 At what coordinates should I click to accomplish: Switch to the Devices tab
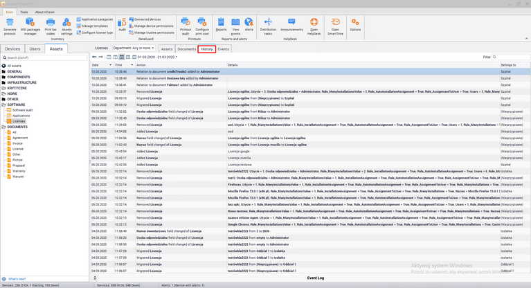coord(12,49)
